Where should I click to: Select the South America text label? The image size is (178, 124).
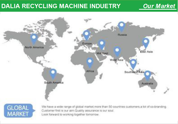click(54, 82)
